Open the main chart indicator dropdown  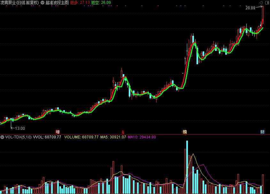pyautogui.click(x=42, y=3)
